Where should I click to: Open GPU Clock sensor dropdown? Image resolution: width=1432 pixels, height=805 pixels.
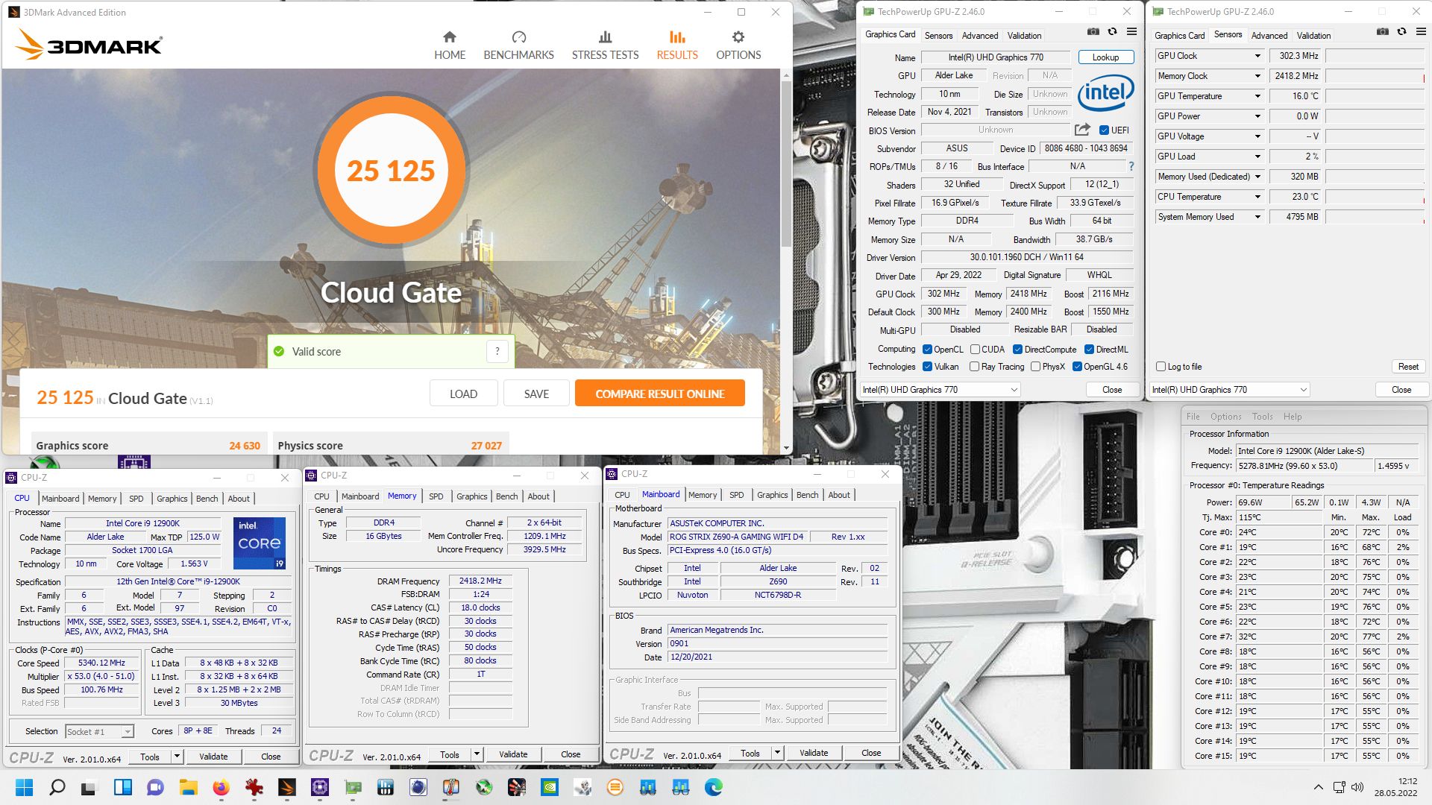[1257, 56]
